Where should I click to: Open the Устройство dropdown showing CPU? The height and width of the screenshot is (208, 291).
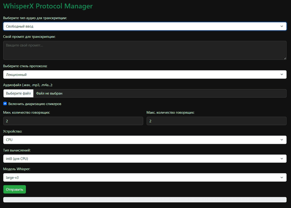pyautogui.click(x=145, y=140)
